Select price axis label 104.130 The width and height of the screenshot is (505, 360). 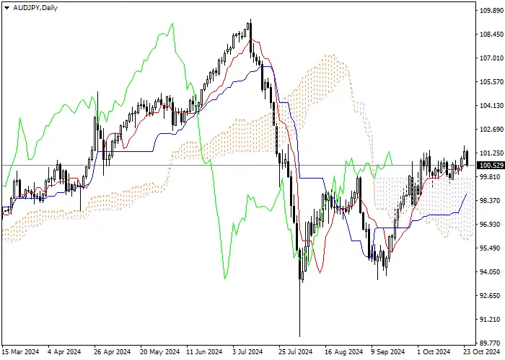point(491,106)
